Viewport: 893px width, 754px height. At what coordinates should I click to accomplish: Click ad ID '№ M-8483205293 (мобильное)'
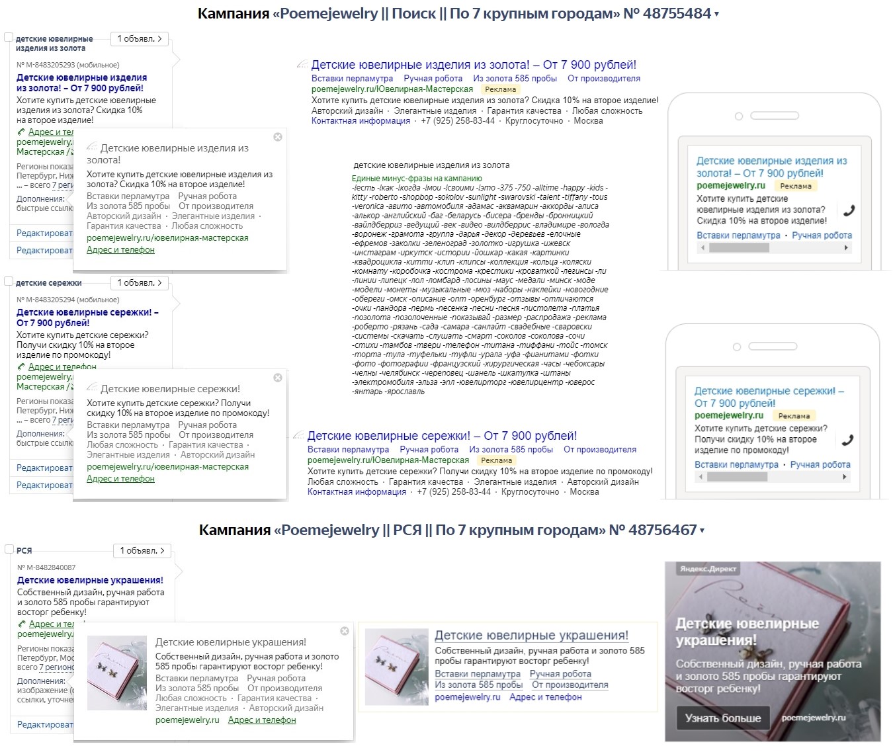click(68, 65)
